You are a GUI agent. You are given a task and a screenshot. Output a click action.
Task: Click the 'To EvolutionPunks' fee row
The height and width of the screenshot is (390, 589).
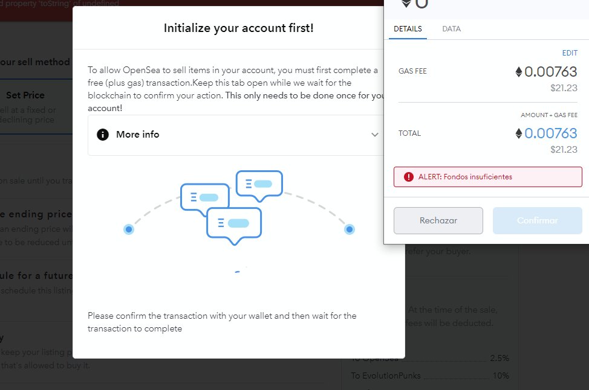(x=430, y=376)
